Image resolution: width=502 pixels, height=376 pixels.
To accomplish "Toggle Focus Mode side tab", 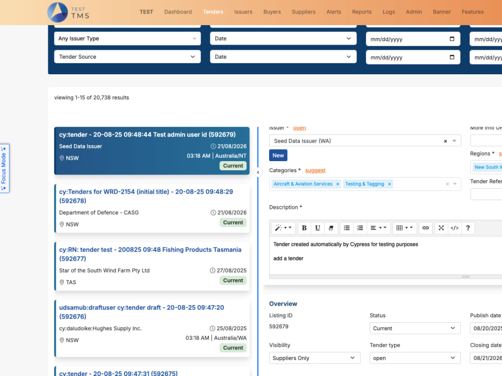I will point(4,168).
